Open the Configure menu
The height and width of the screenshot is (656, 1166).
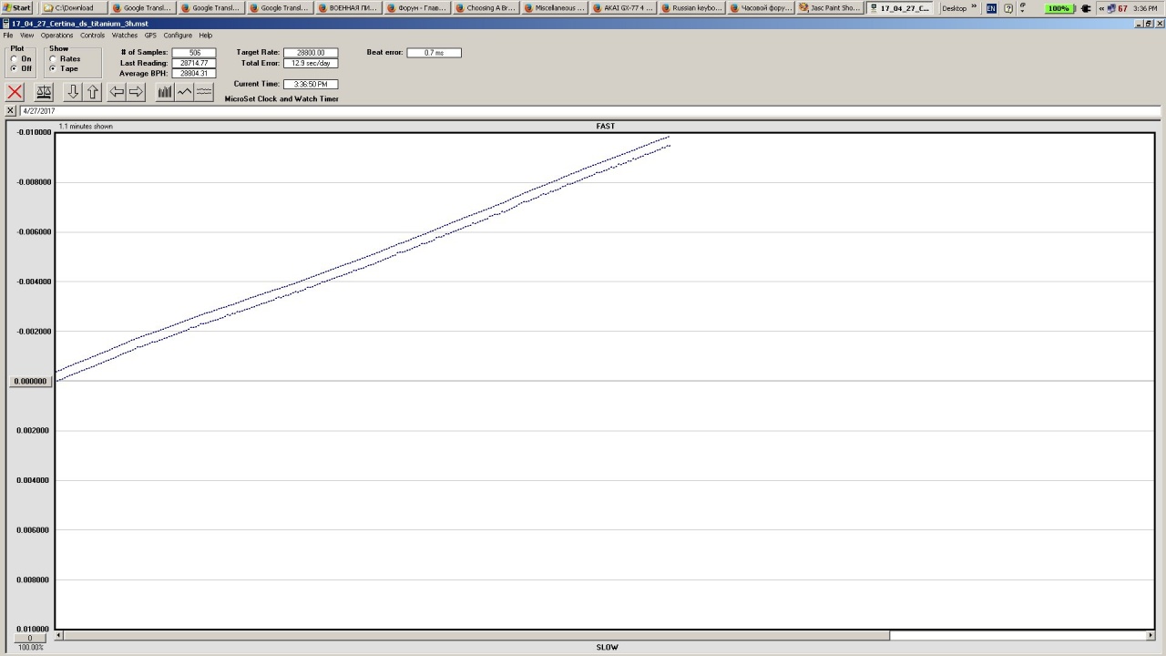pyautogui.click(x=178, y=36)
